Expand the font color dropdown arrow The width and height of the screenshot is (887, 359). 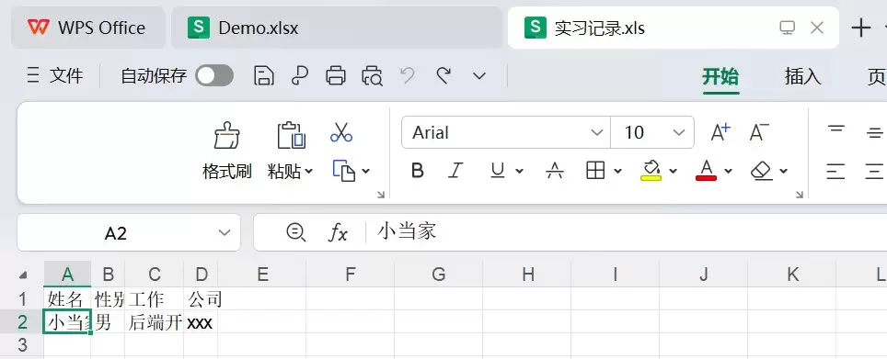click(x=729, y=171)
